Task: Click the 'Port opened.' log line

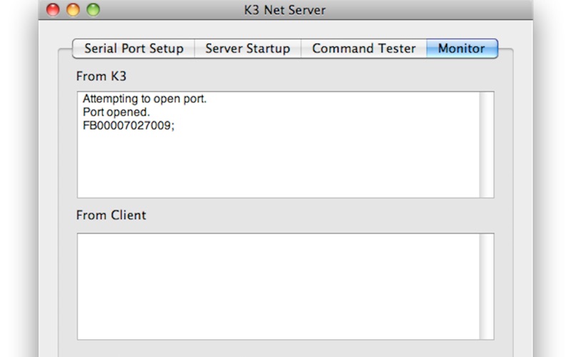Action: coord(116,112)
